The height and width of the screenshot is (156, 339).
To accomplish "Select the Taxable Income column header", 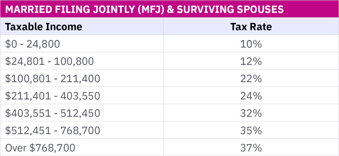I will point(43,27).
